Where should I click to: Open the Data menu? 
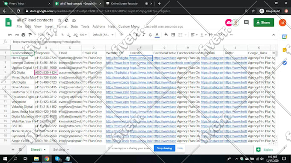[x=74, y=26]
